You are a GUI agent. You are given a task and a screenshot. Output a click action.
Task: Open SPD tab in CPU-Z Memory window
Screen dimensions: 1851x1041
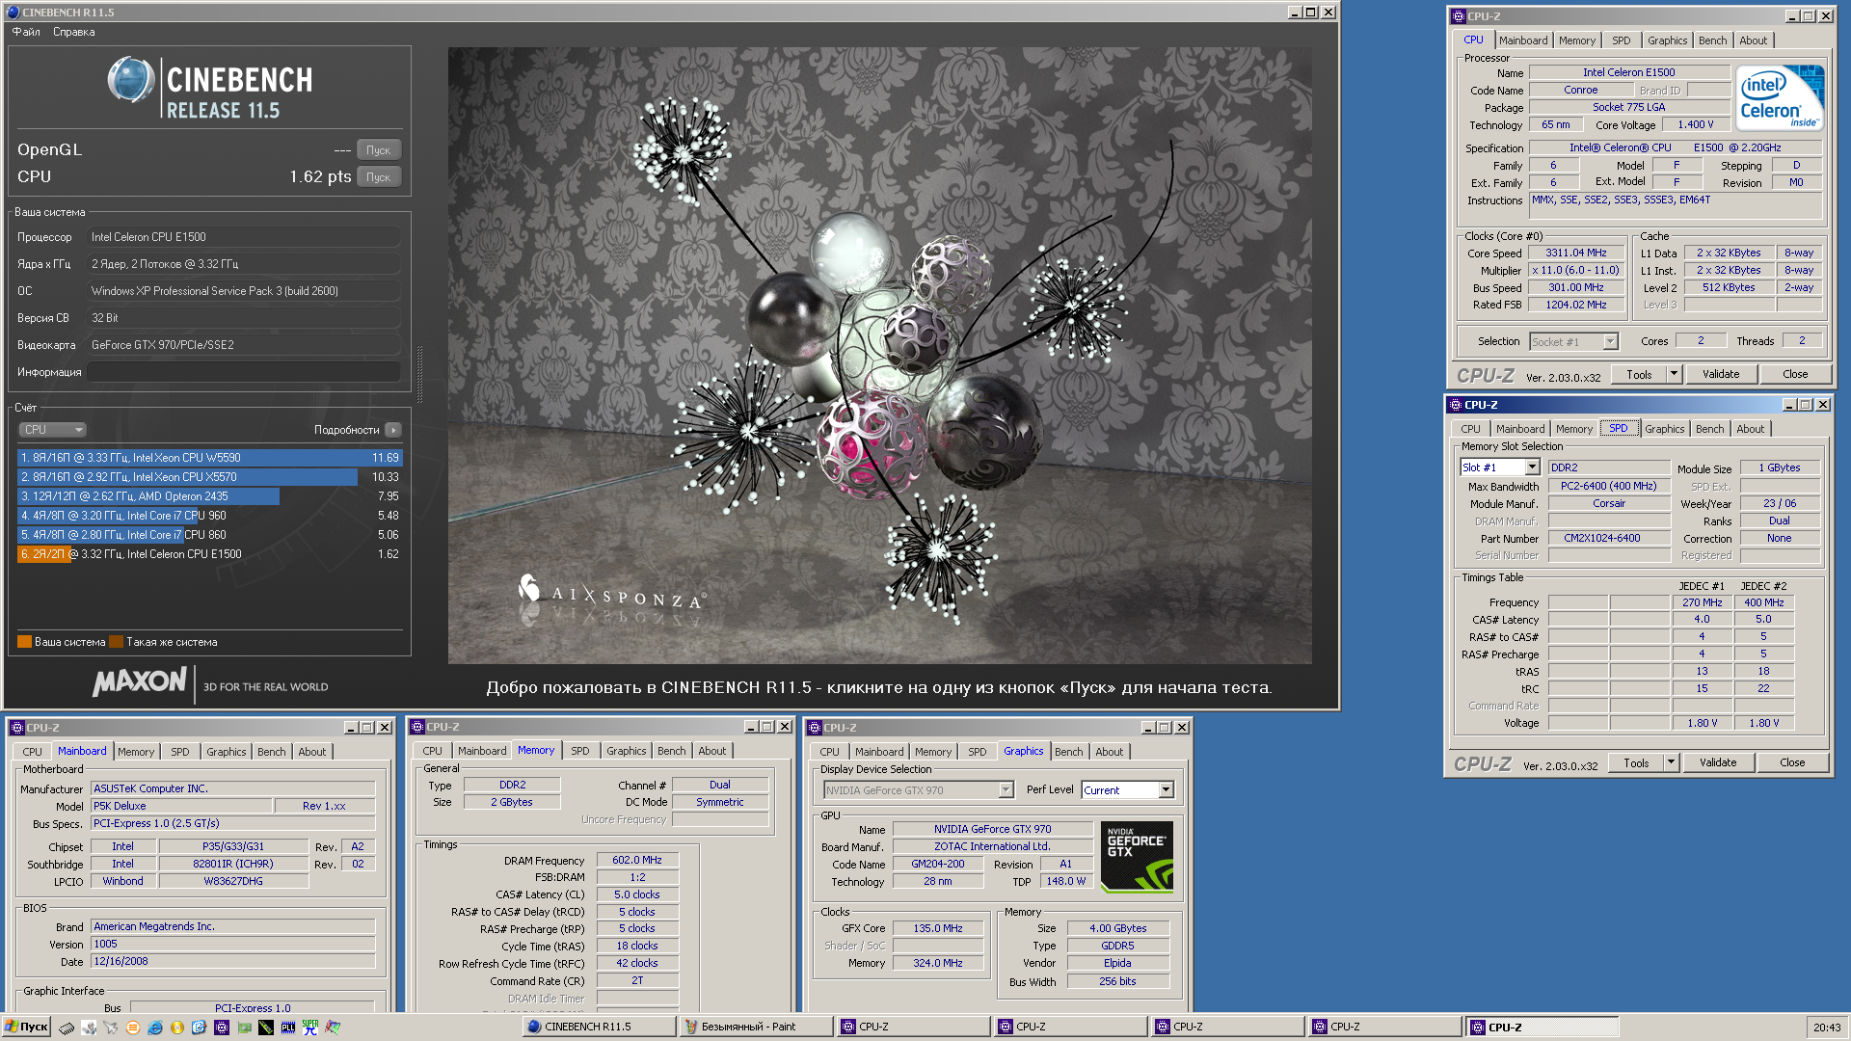pyautogui.click(x=579, y=751)
